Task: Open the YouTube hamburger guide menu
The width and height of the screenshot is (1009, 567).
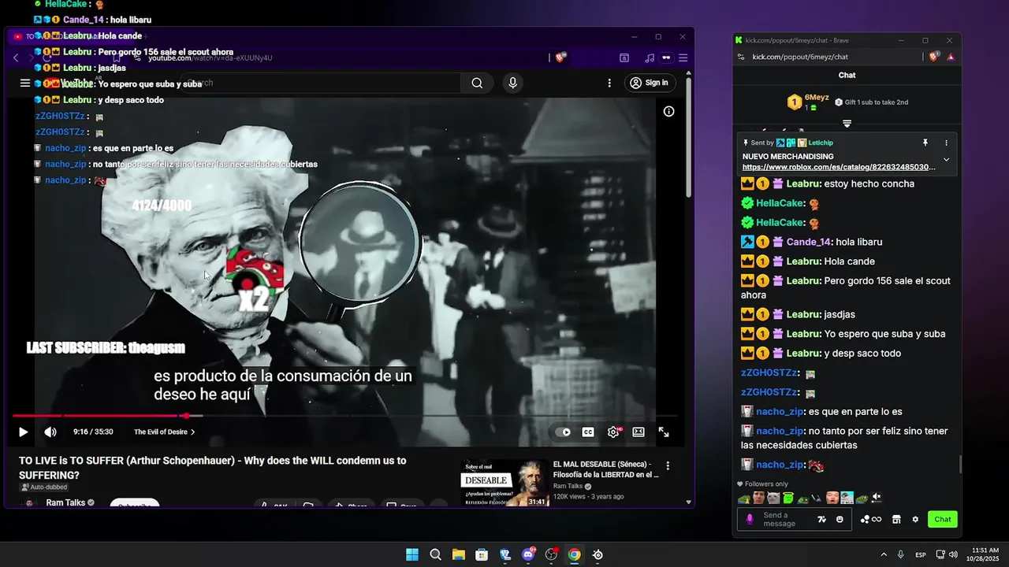Action: [x=25, y=83]
